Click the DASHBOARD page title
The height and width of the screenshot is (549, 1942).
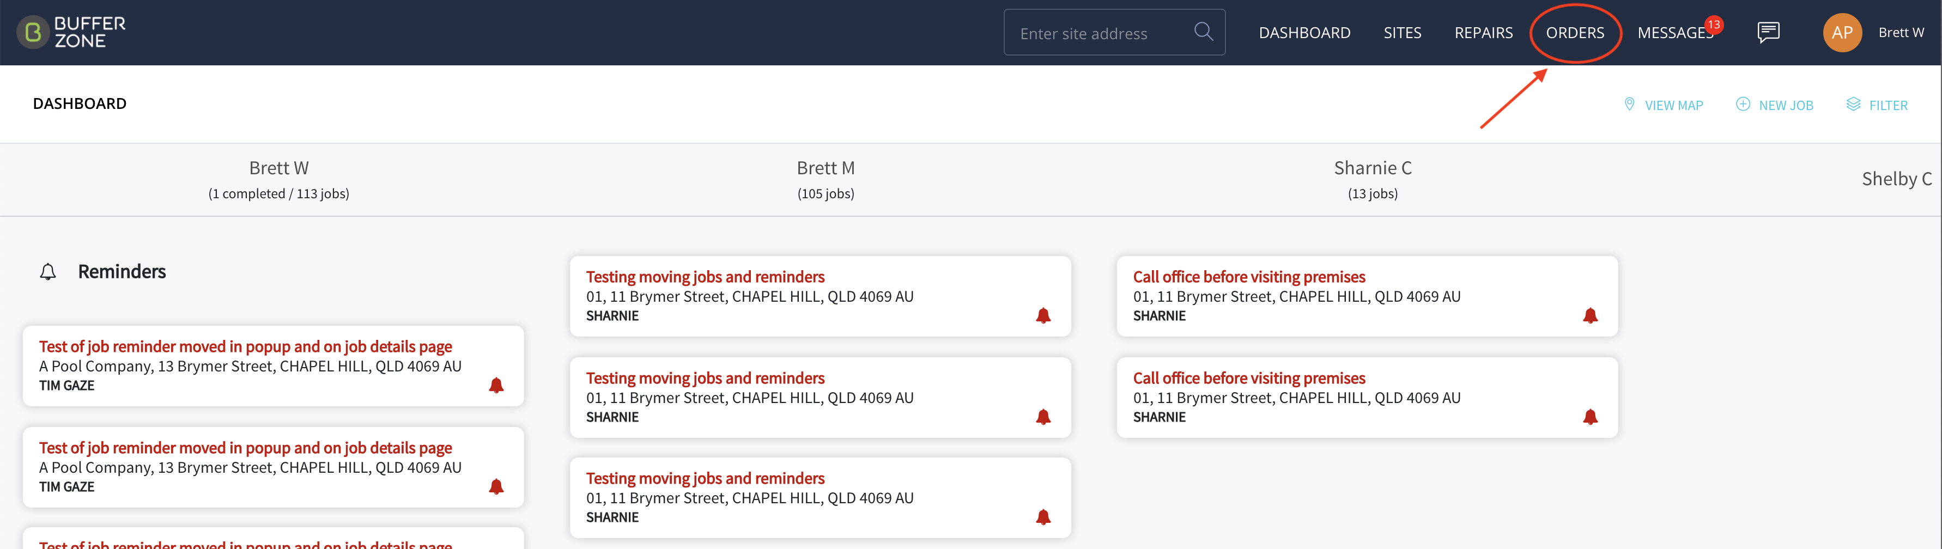coord(79,104)
